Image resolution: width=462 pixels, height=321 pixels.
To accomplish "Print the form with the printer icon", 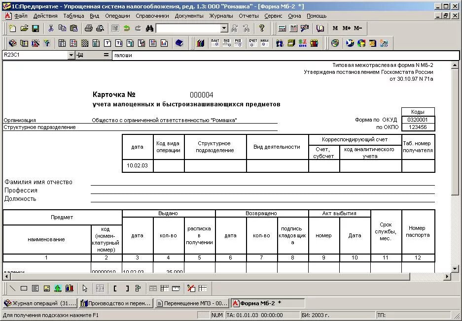I will (89, 28).
